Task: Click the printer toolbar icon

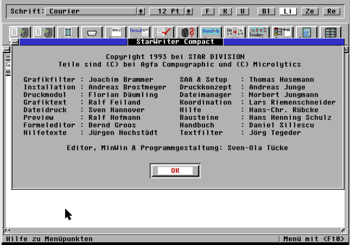Action: [x=92, y=32]
